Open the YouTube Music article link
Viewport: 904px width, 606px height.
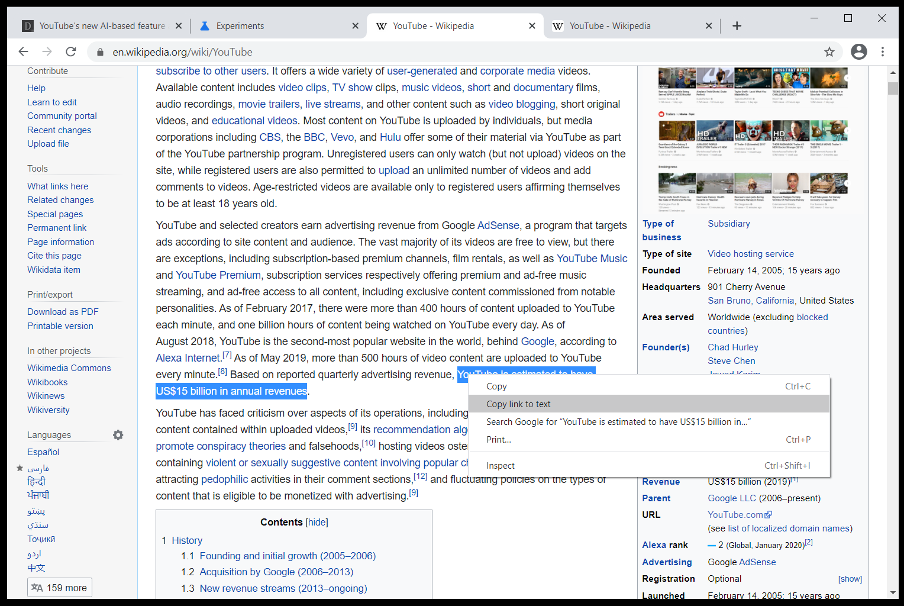[x=592, y=259]
